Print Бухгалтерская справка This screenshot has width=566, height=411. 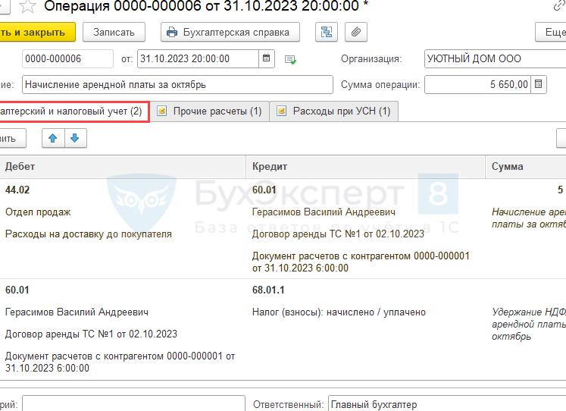click(x=230, y=32)
